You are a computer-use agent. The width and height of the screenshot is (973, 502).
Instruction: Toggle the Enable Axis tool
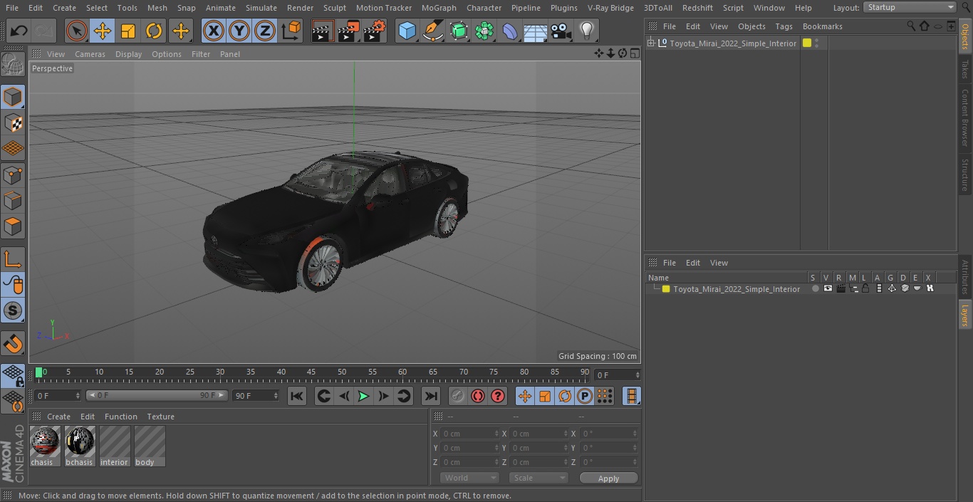(13, 259)
